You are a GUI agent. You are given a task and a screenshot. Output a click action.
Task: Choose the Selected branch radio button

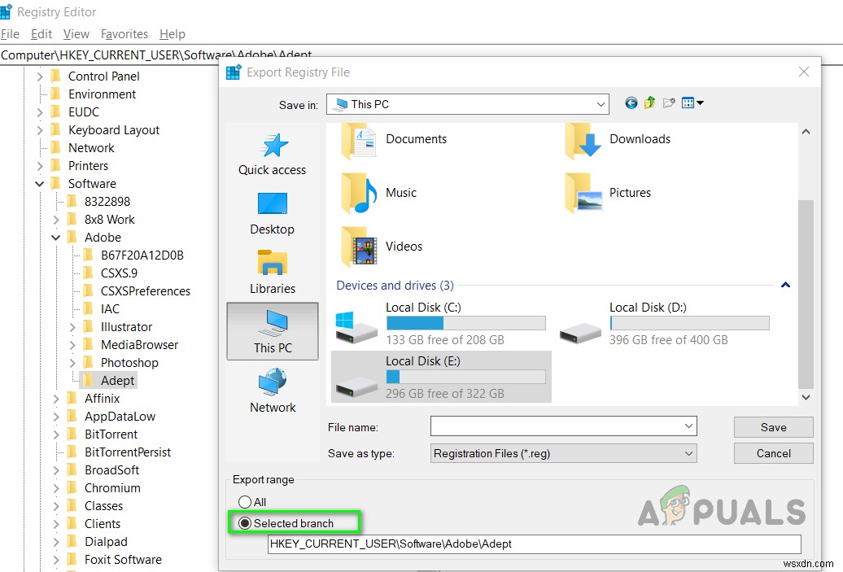[245, 523]
